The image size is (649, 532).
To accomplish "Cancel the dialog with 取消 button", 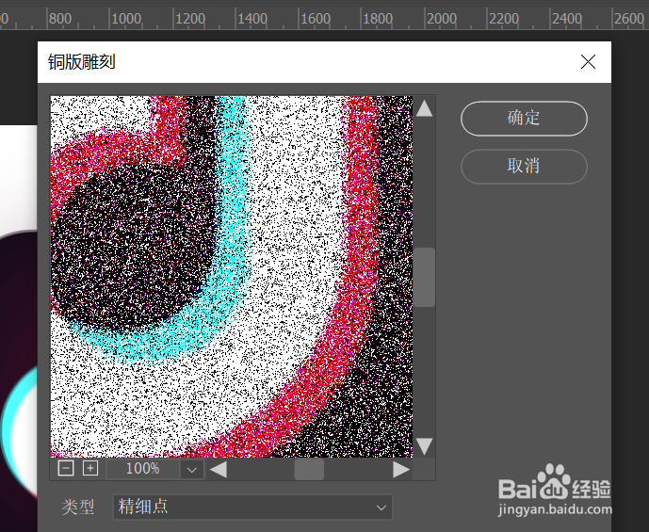I will tap(524, 167).
